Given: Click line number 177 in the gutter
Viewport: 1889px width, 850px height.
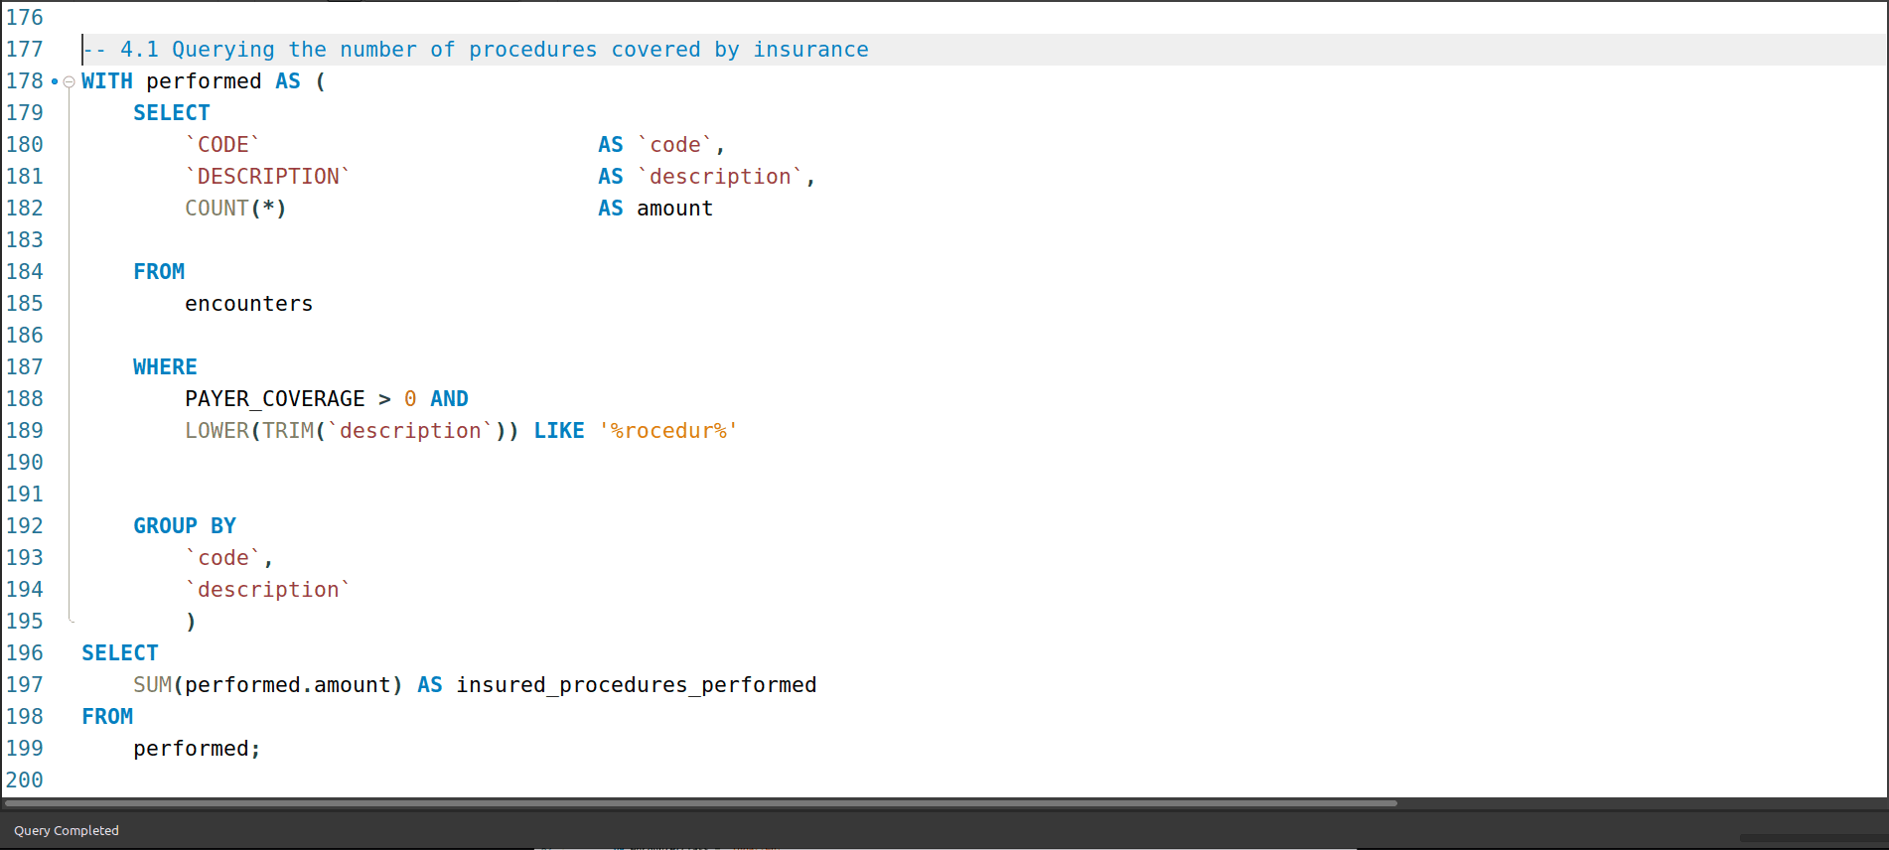Looking at the screenshot, I should coord(25,50).
